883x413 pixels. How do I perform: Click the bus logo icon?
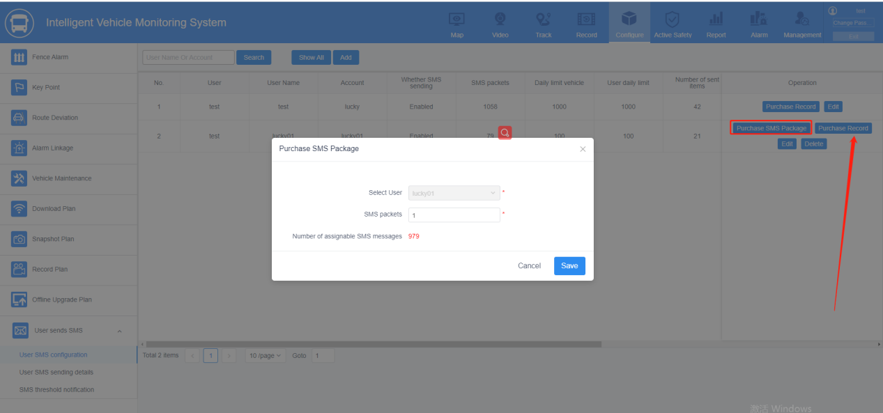point(20,23)
